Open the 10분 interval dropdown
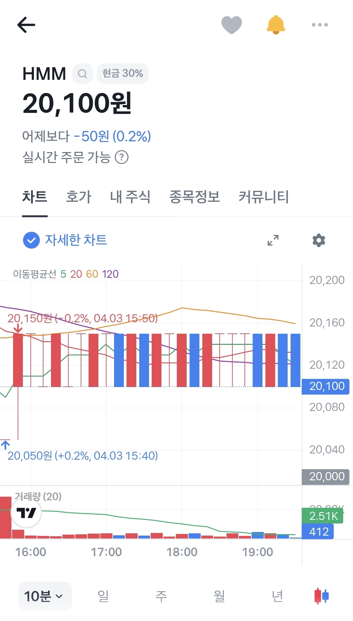 tap(44, 596)
